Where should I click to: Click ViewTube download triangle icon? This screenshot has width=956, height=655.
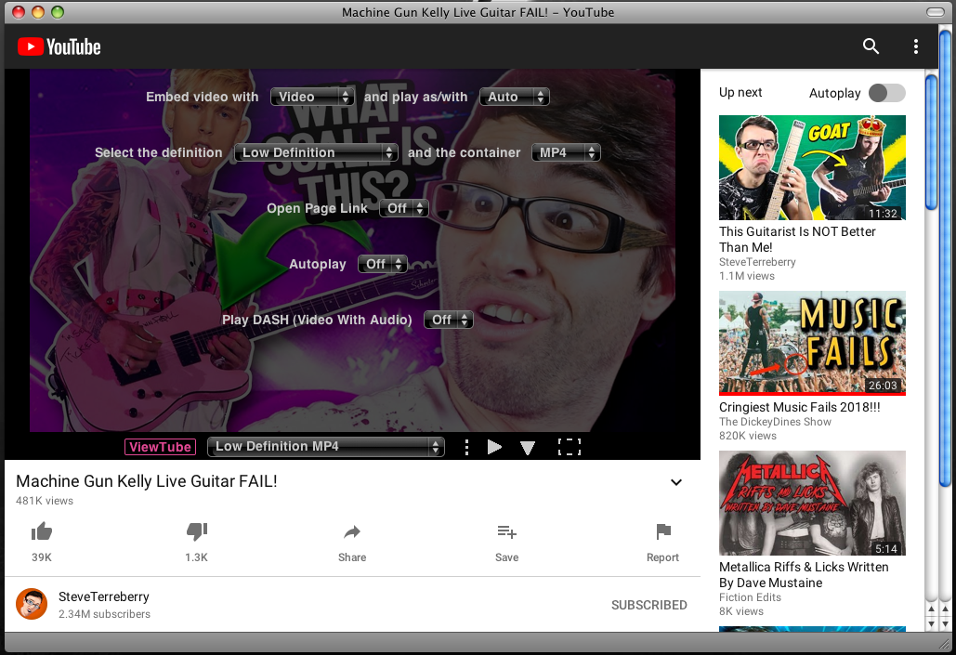[528, 448]
